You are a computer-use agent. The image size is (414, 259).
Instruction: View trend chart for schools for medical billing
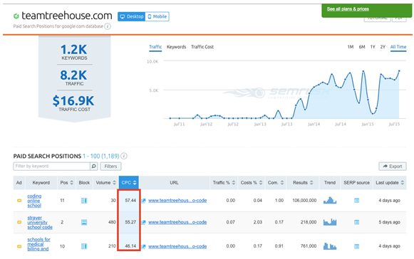pos(330,246)
